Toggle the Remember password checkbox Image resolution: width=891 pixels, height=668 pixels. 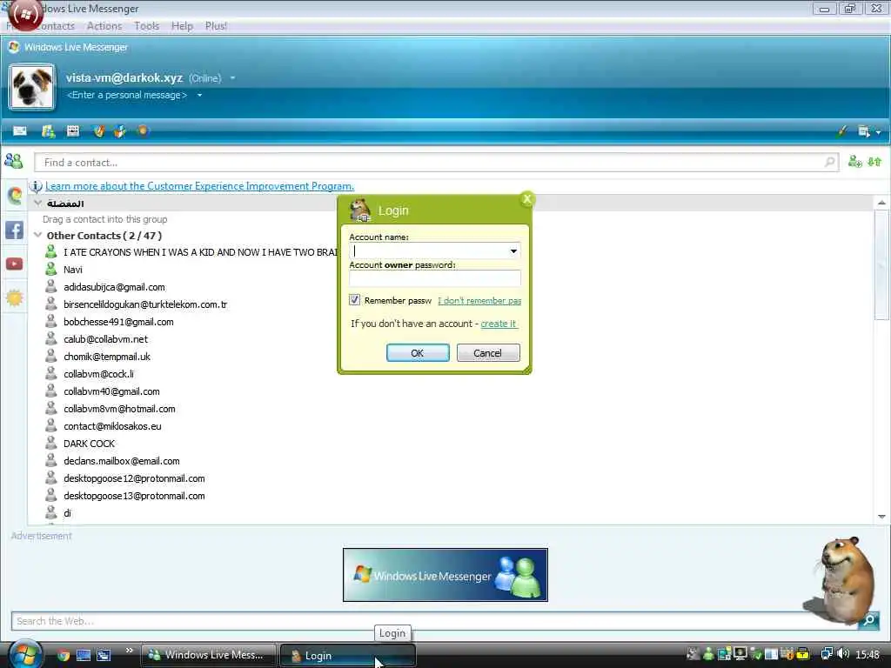point(355,300)
